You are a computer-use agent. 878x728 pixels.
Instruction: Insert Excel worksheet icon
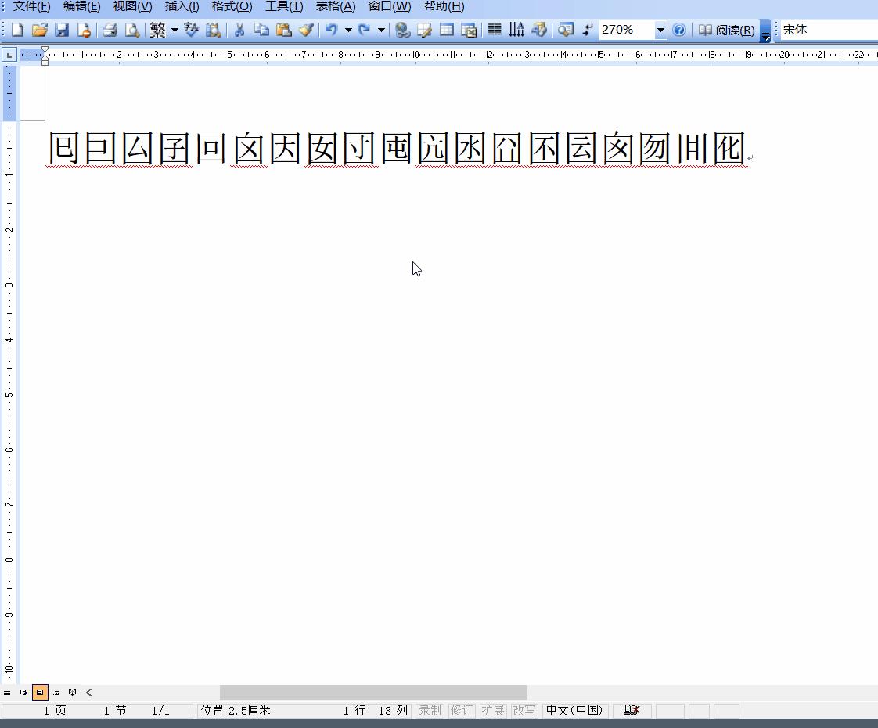coord(469,30)
